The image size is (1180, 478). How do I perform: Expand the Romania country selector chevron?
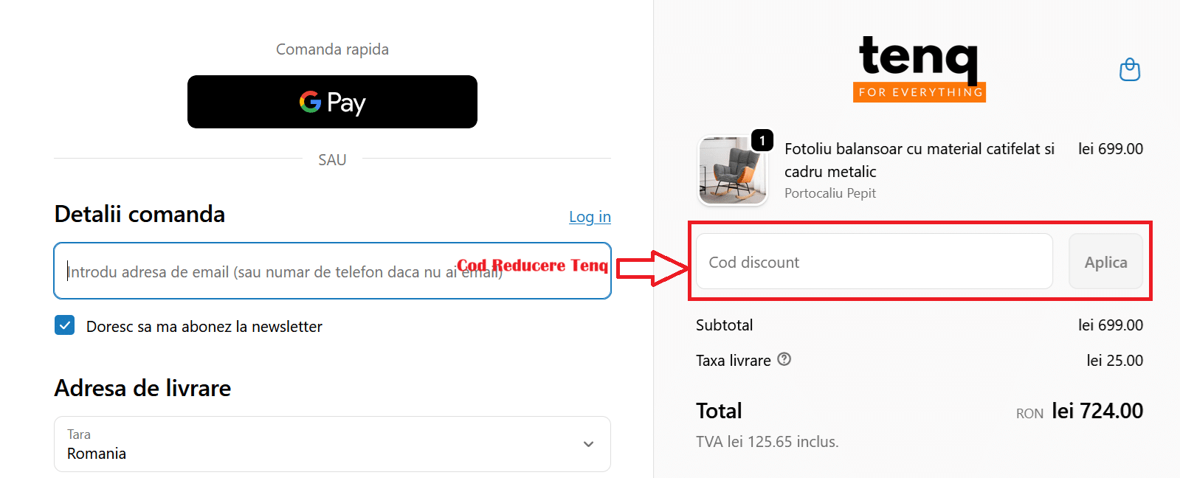tap(588, 444)
